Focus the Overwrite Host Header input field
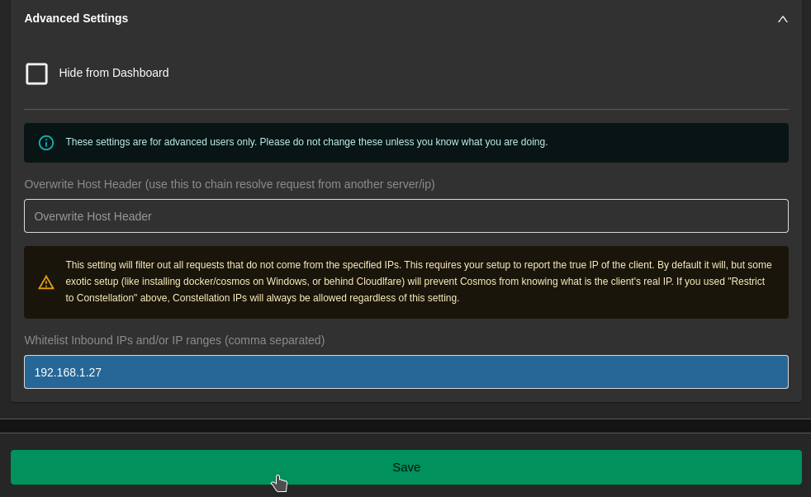The width and height of the screenshot is (811, 497). 406,215
